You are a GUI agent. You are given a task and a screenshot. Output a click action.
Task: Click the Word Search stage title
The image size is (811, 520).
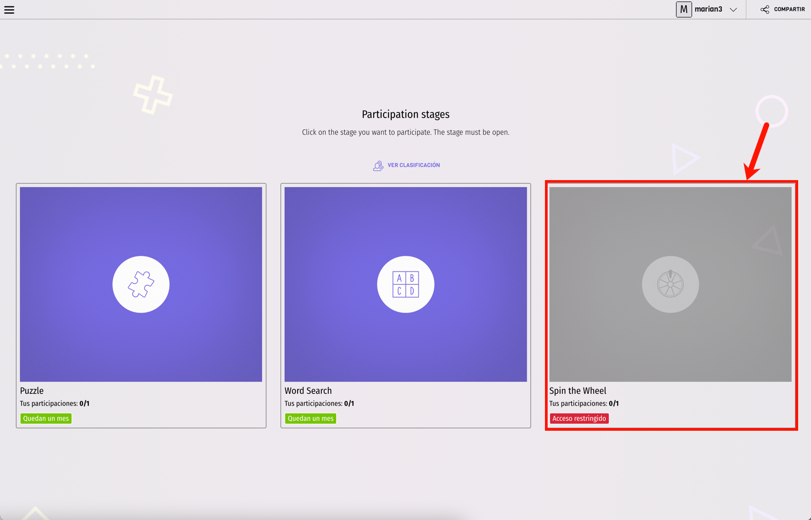pyautogui.click(x=308, y=391)
